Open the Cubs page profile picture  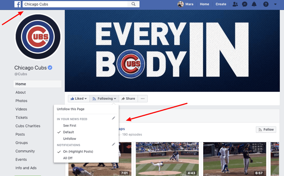pyautogui.click(x=38, y=37)
